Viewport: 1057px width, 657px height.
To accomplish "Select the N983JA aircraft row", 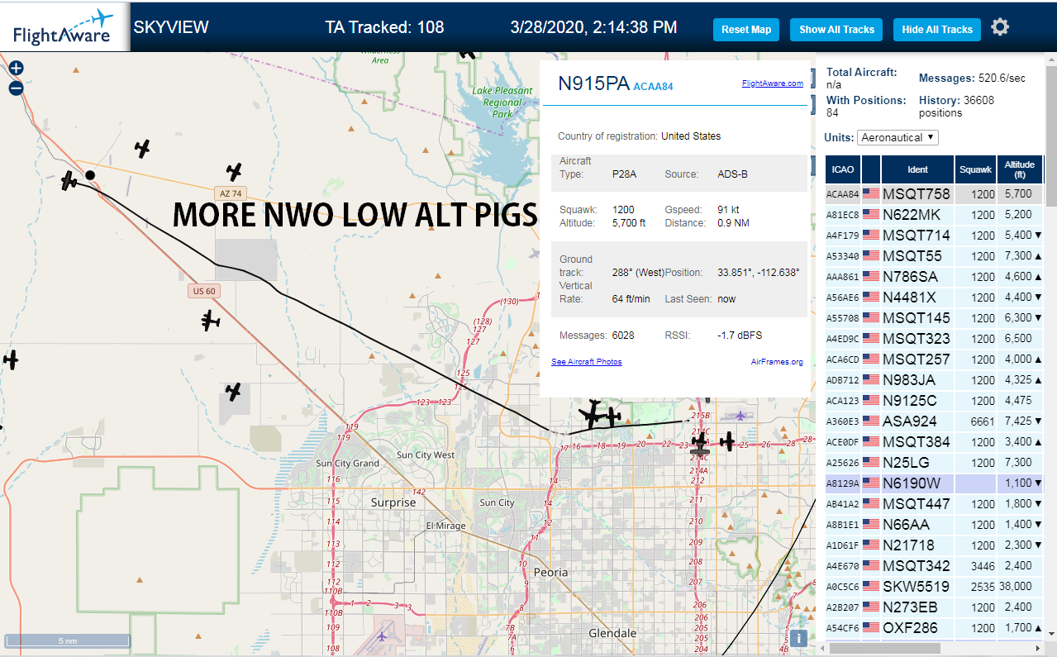I will tap(934, 380).
